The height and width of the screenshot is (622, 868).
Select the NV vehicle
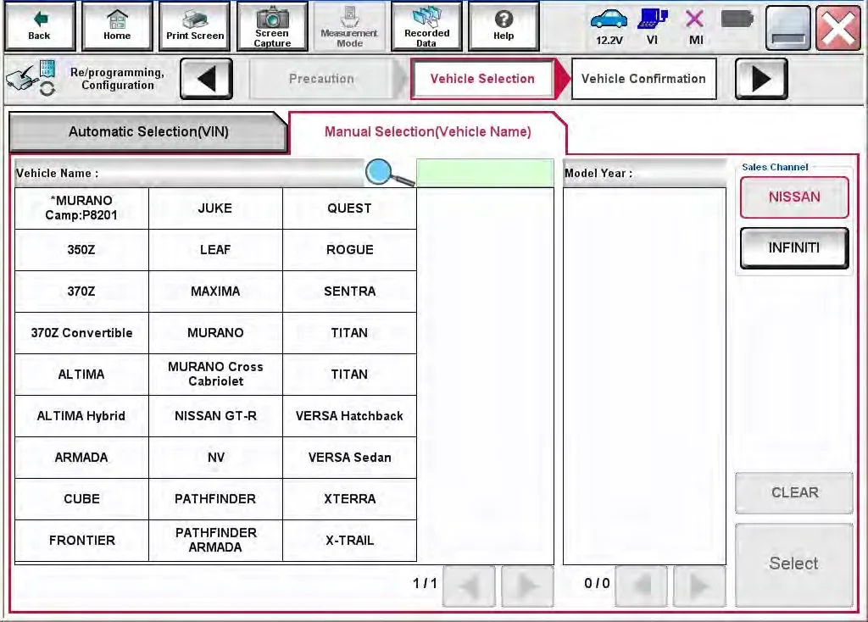pyautogui.click(x=215, y=457)
